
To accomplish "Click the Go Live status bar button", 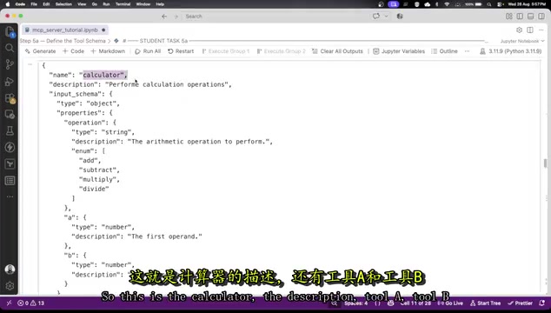I will click(x=450, y=303).
